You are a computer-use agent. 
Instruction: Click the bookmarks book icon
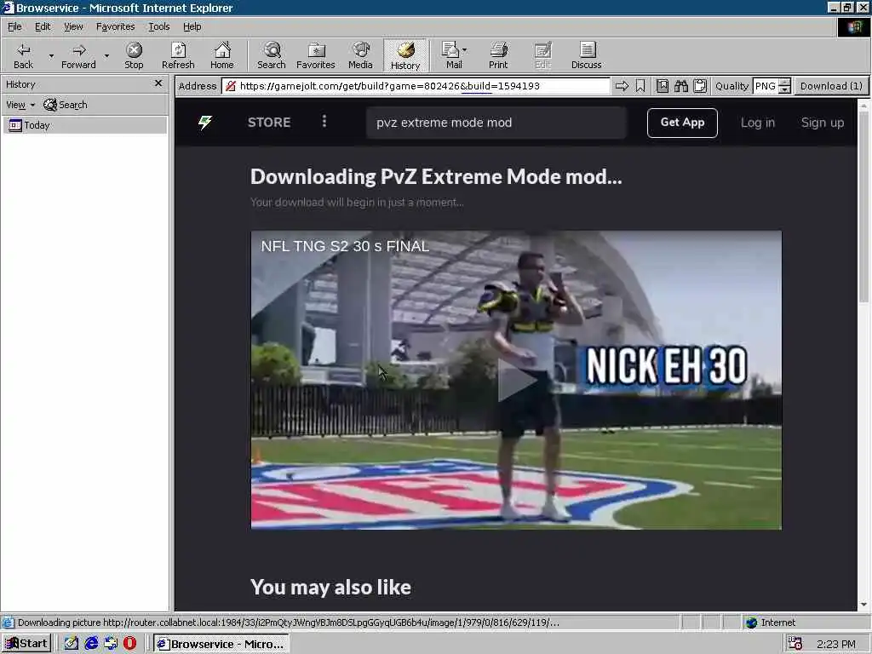(663, 86)
